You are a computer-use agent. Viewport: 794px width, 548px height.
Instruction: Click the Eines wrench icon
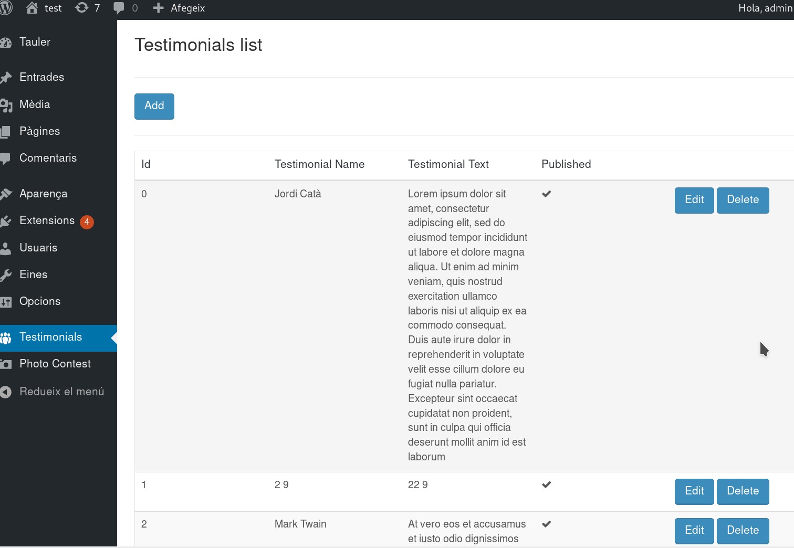point(6,275)
